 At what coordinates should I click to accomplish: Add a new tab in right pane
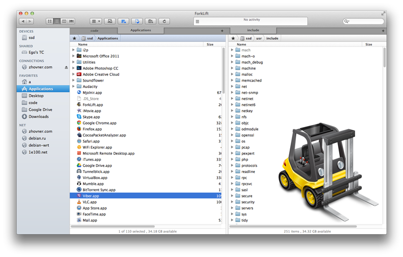[x=383, y=31]
